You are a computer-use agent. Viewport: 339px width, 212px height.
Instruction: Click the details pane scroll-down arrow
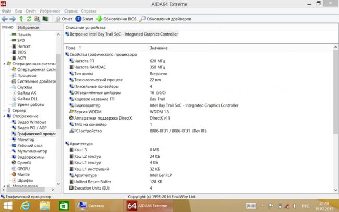click(335, 190)
